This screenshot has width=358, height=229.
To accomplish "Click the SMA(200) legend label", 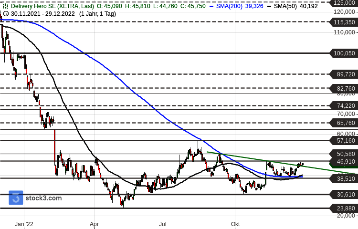I will coord(229,6).
